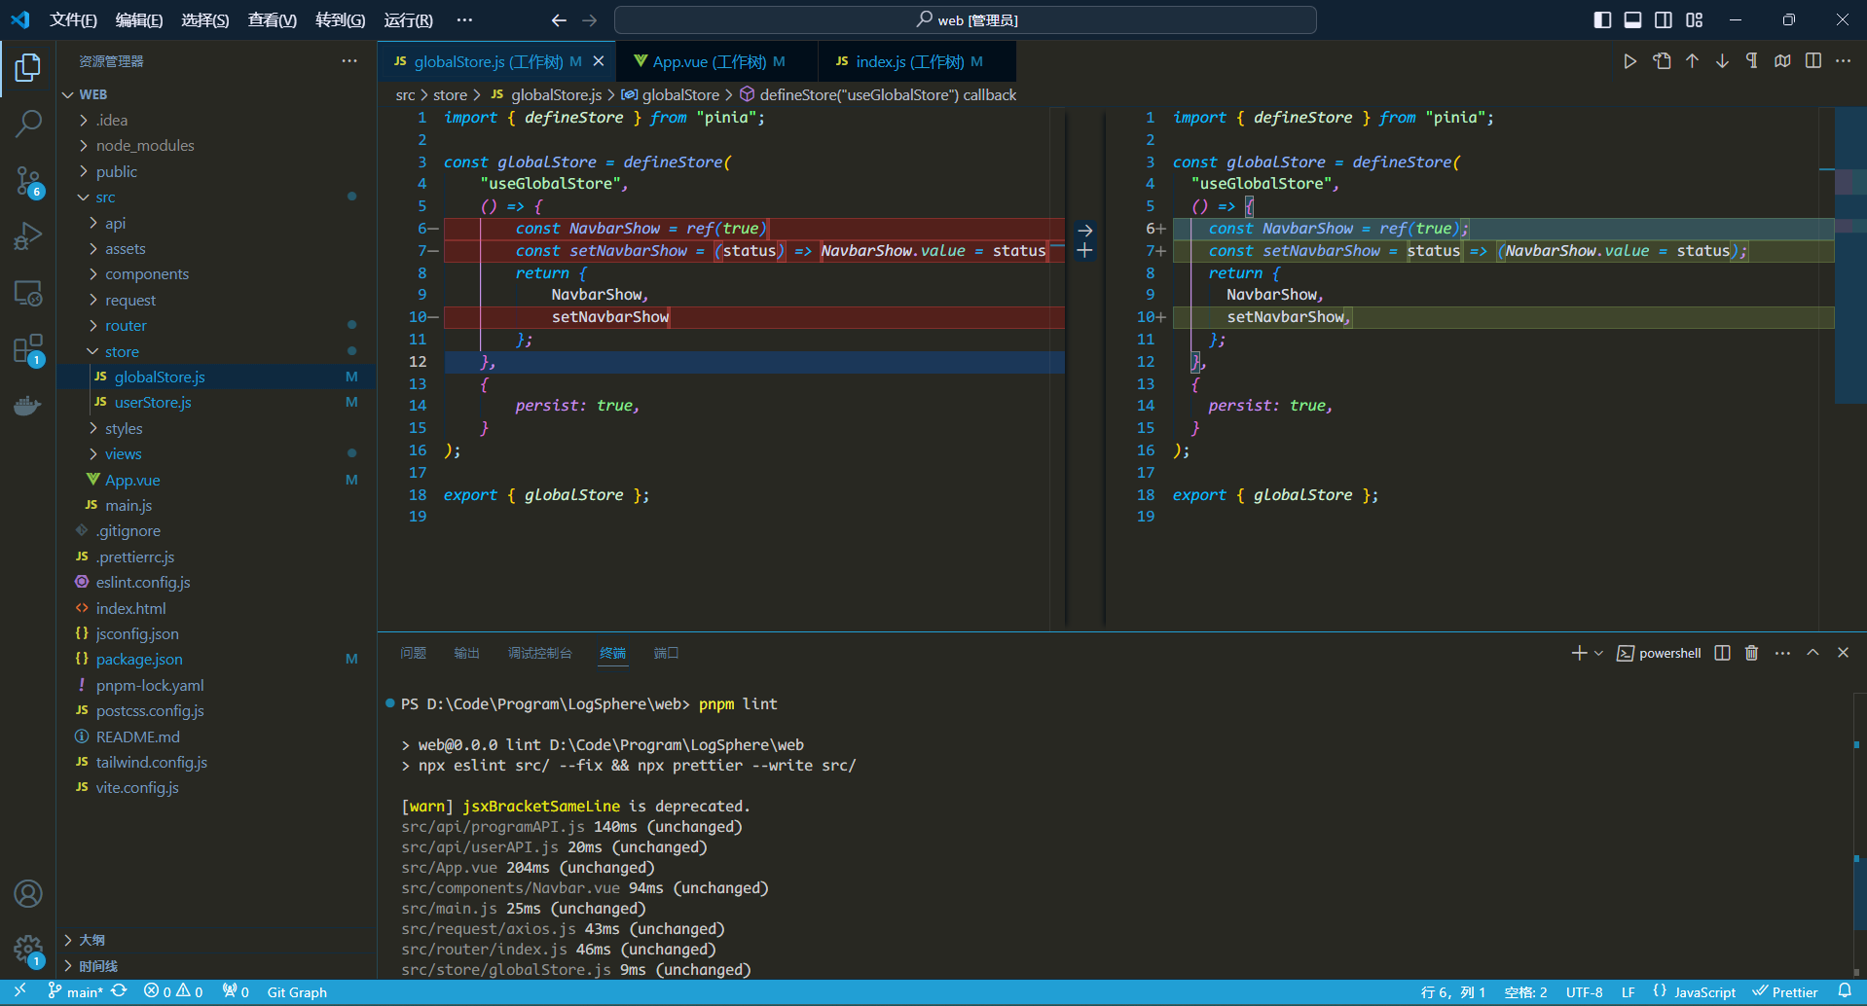Screen dimensions: 1867x1006
Task: Open customize layout options
Action: (1695, 19)
